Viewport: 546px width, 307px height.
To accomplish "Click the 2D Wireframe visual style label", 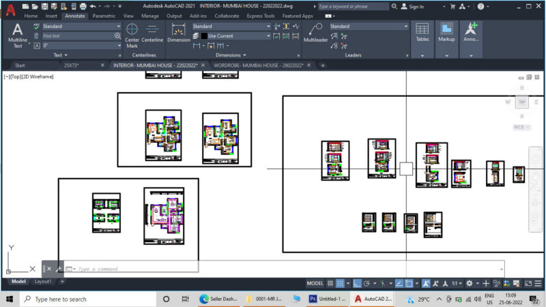I will point(38,76).
